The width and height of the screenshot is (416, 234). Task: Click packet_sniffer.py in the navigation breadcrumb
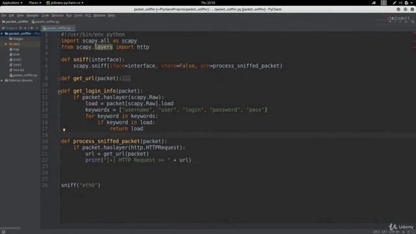(45, 21)
